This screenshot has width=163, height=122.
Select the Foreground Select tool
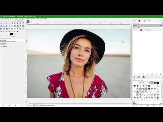18,23
